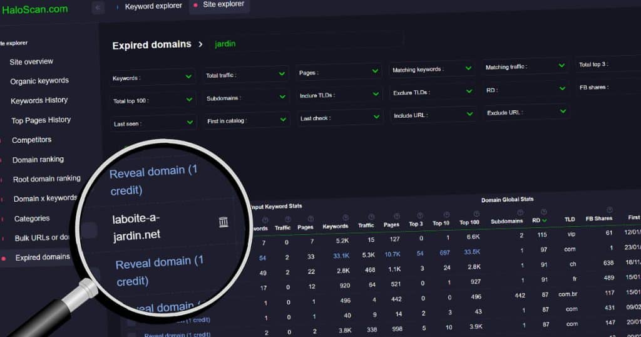Open Domain ranking in the sidebar
641x337 pixels.
tap(38, 160)
